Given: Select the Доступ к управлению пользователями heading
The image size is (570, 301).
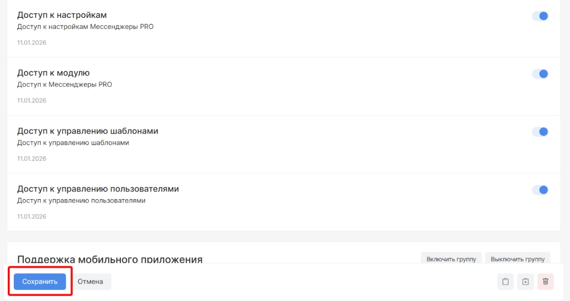Looking at the screenshot, I should coord(98,189).
